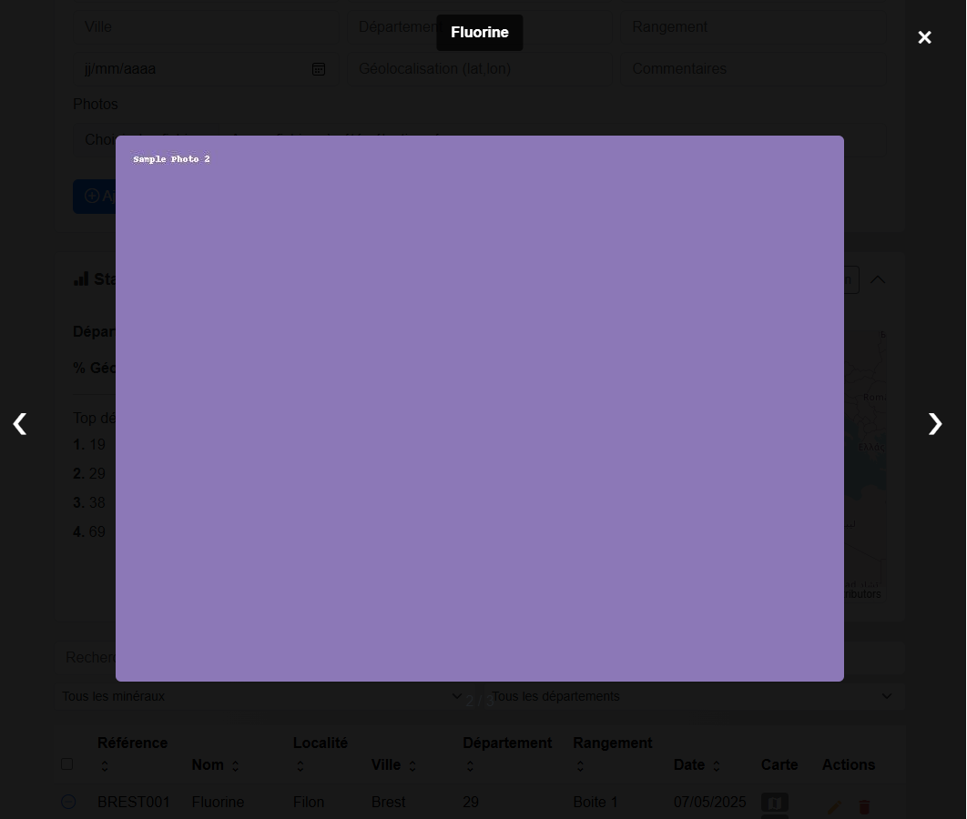Focus the Commentaires input field
The height and width of the screenshot is (819, 967).
(754, 69)
